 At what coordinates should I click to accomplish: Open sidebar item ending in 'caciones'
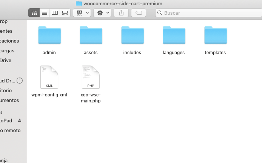(9, 41)
